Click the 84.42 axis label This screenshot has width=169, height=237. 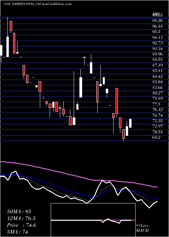click(158, 76)
